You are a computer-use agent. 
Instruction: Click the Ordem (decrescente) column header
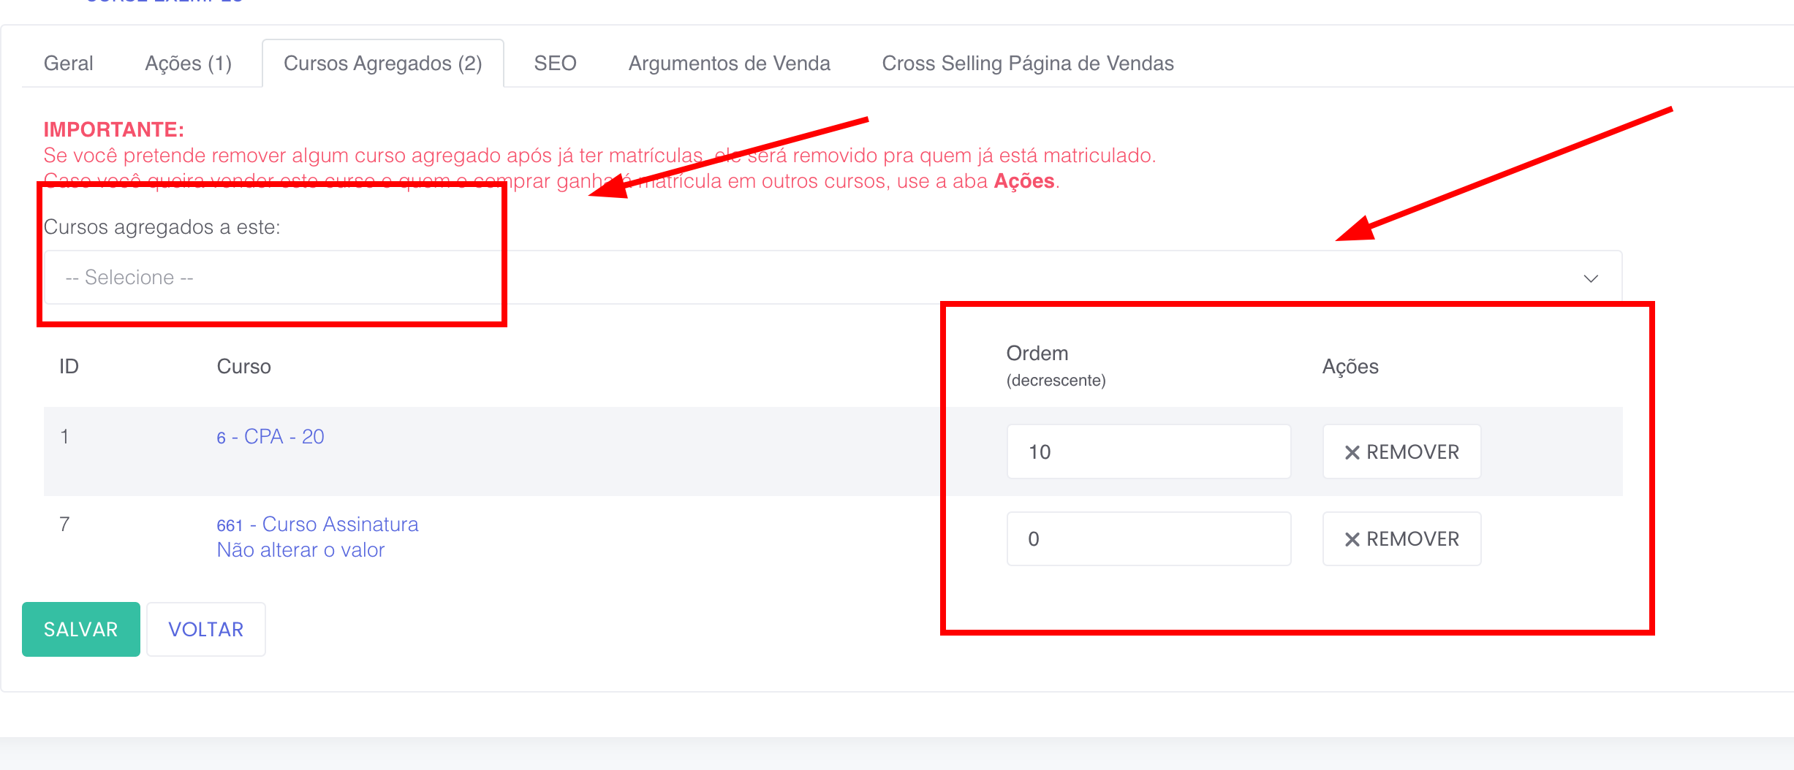1055,365
